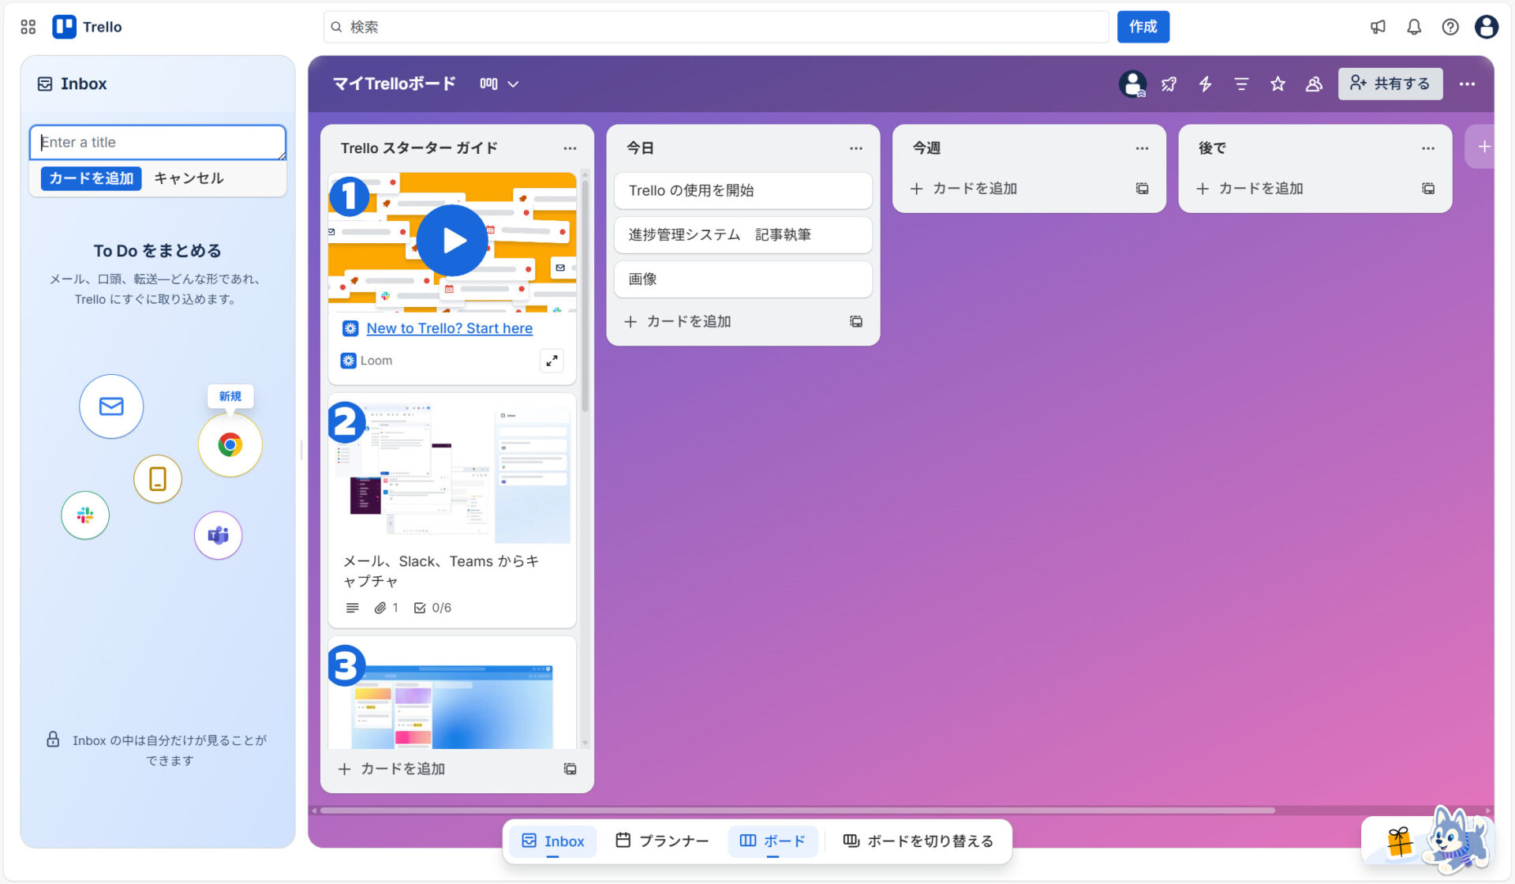Select the Microsoft Teams icon in the Inbox panel
The width and height of the screenshot is (1515, 884).
(x=218, y=535)
